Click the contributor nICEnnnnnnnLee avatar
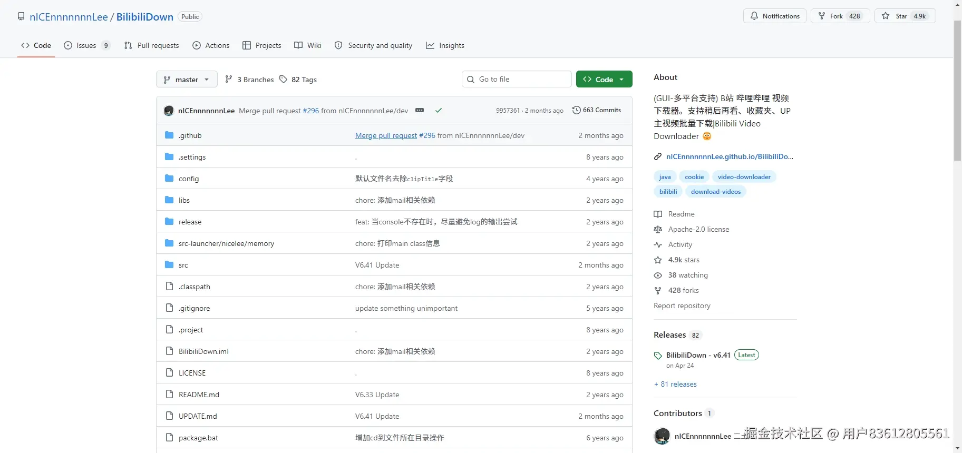Viewport: 962px width, 453px height. [x=662, y=436]
